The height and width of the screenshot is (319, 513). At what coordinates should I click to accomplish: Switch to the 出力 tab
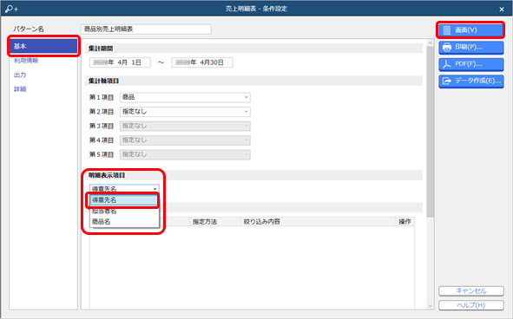tap(20, 75)
